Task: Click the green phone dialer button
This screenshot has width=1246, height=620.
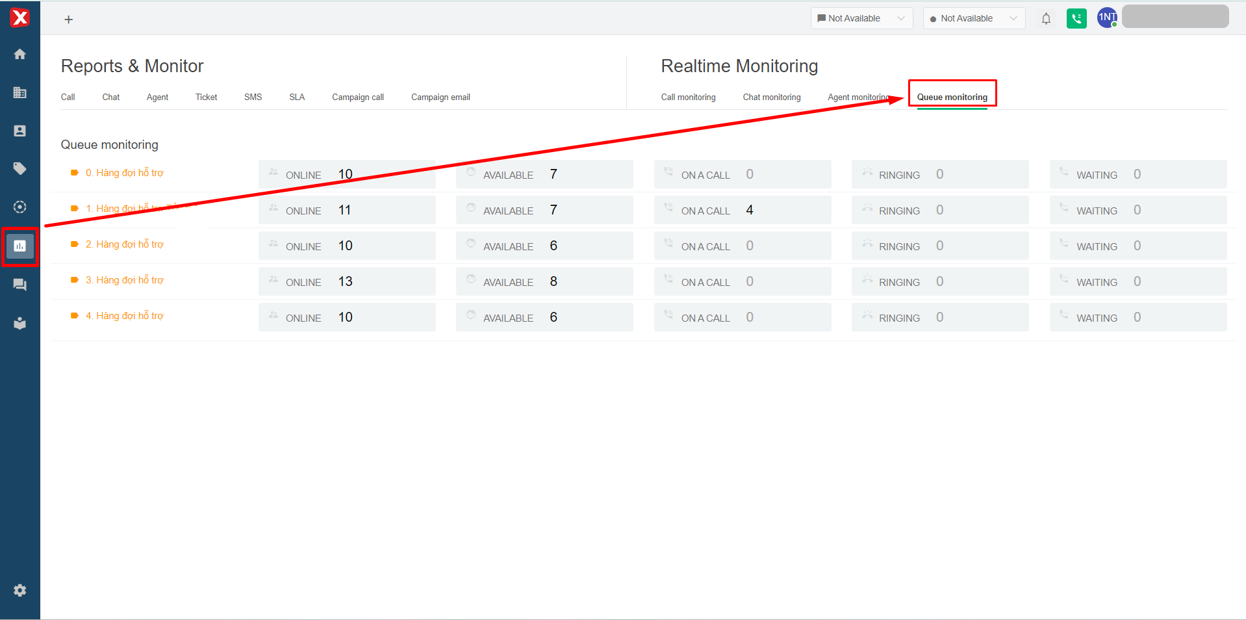Action: coord(1076,19)
